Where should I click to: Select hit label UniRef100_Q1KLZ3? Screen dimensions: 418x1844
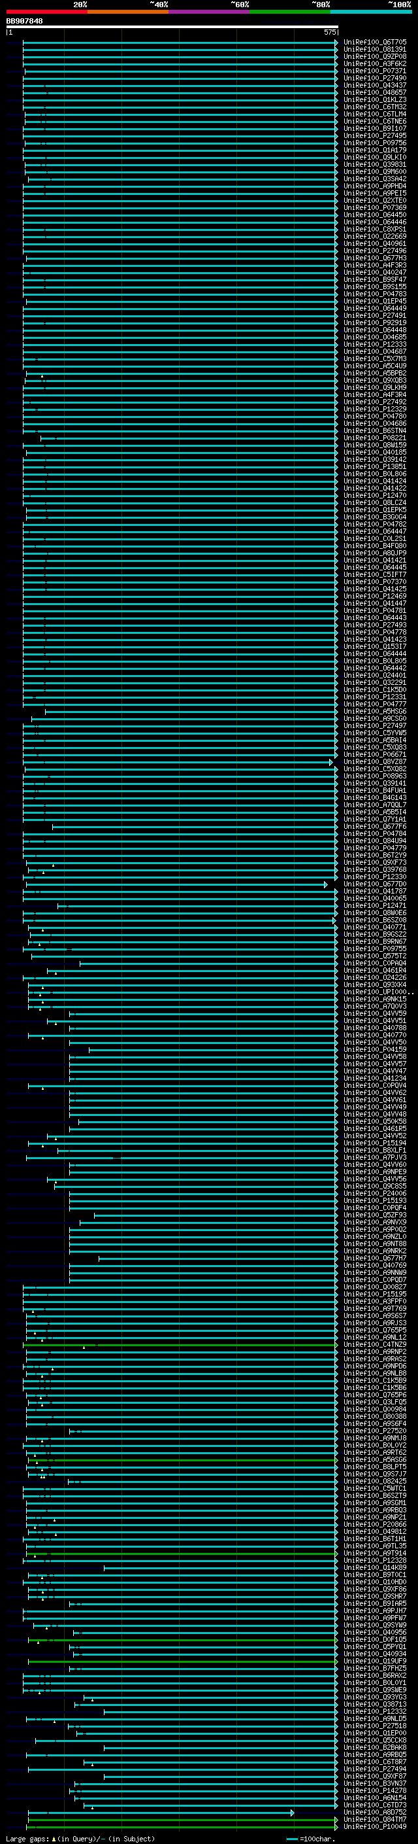pyautogui.click(x=375, y=99)
